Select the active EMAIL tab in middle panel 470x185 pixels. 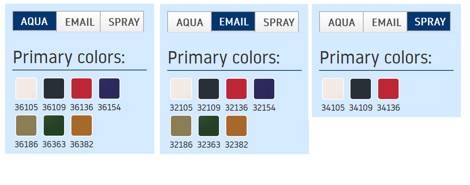(x=234, y=22)
